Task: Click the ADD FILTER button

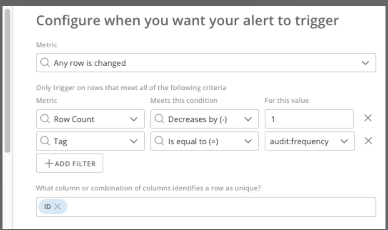Action: click(70, 163)
